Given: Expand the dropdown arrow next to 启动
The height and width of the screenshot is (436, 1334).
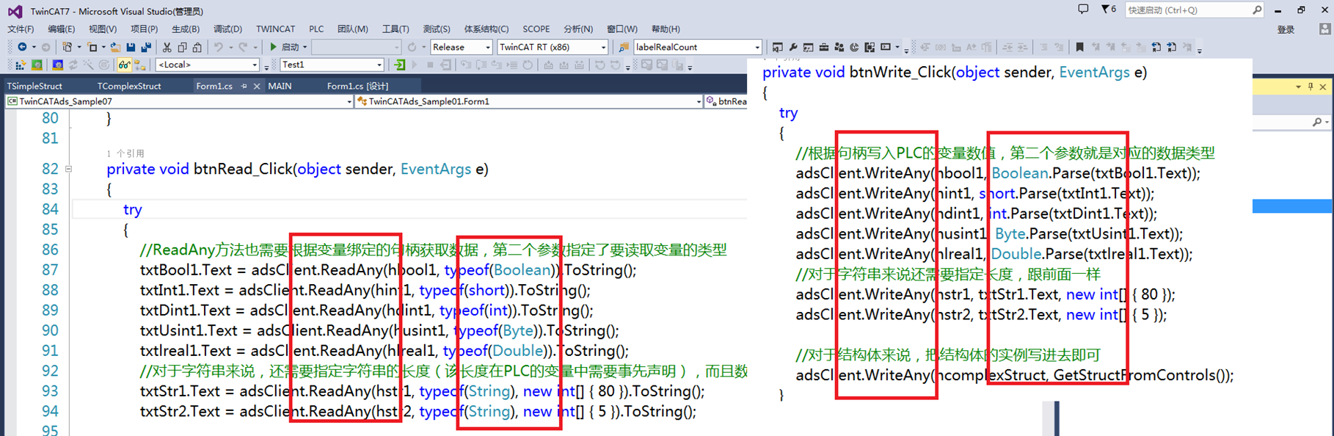Looking at the screenshot, I should coord(305,47).
